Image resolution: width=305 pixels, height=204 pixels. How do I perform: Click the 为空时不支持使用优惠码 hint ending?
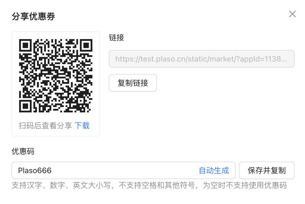point(245,185)
